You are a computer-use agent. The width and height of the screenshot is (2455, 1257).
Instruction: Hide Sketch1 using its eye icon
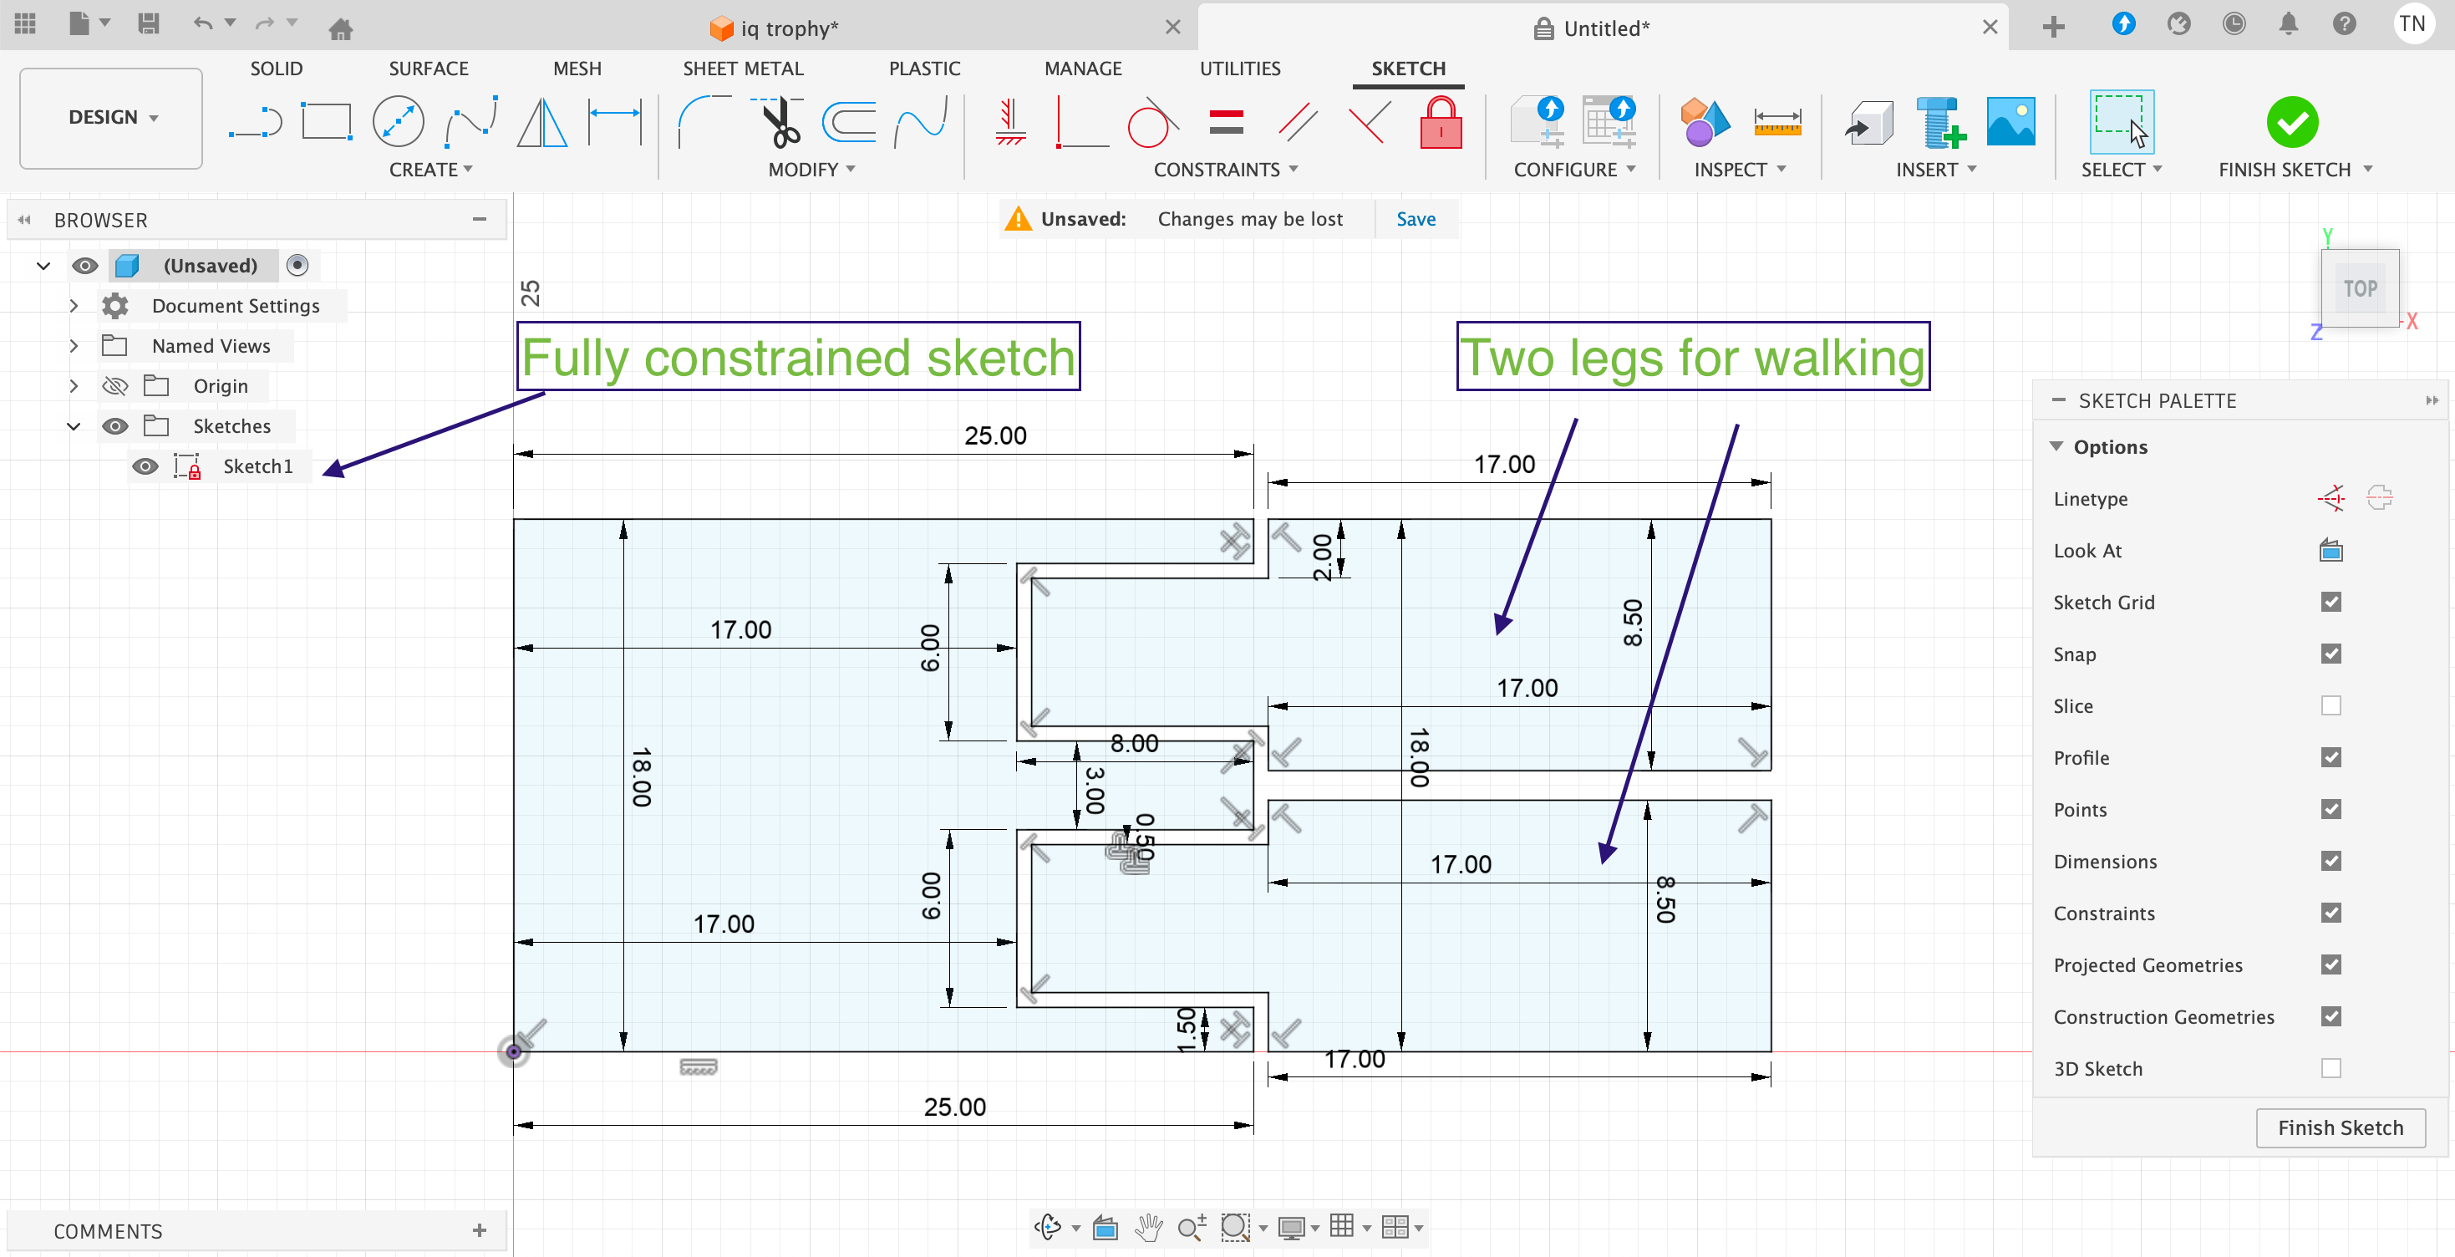pyautogui.click(x=145, y=466)
